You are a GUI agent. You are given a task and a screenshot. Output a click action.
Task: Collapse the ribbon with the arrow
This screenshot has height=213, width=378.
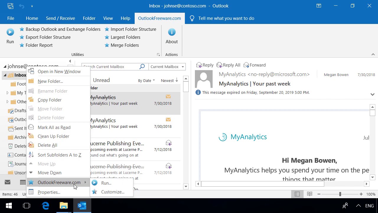pos(373,54)
